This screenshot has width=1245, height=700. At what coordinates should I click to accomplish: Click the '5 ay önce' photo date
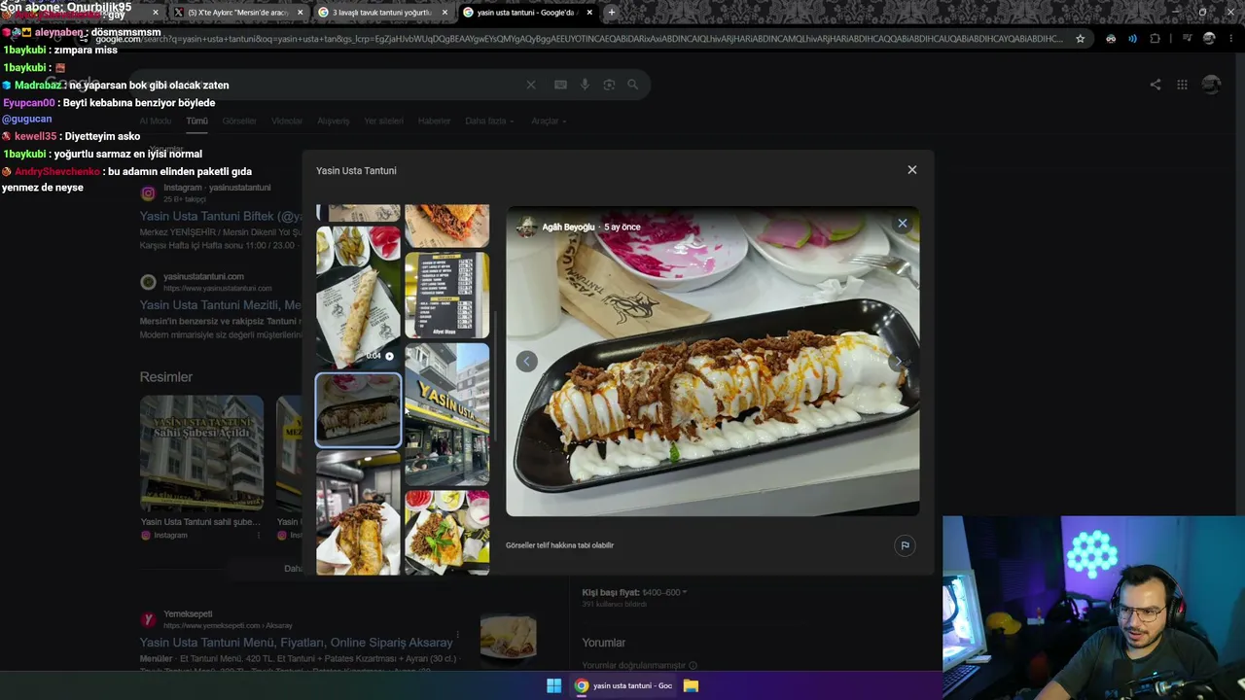622,227
